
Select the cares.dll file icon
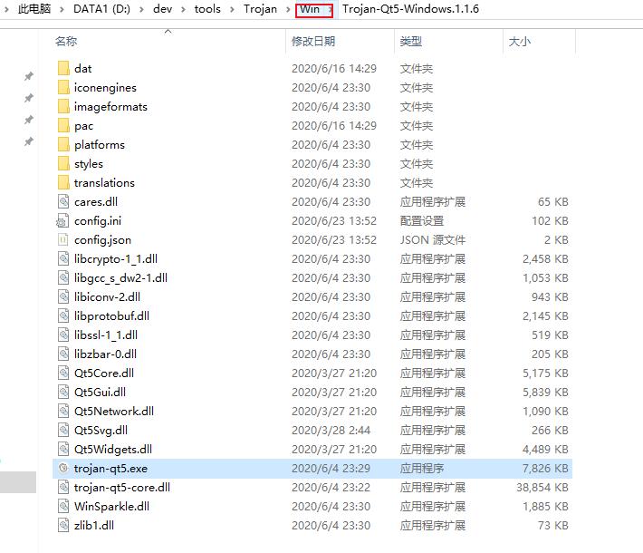(63, 201)
